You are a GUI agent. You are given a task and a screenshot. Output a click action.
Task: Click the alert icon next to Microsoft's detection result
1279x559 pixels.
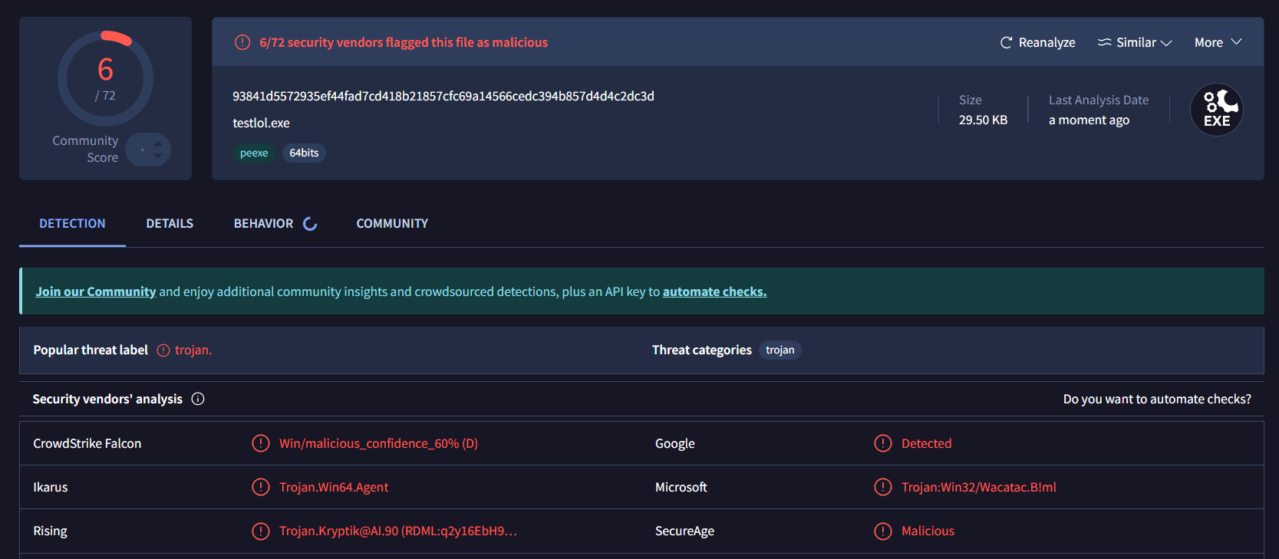coord(883,488)
